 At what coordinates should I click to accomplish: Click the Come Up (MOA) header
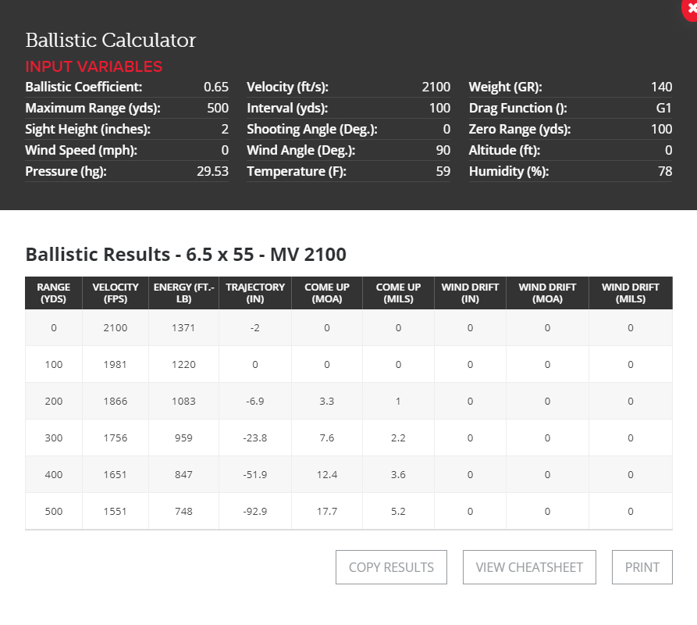click(x=327, y=293)
